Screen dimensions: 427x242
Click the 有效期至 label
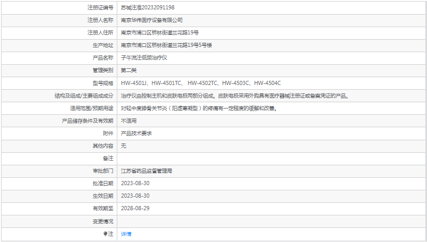coord(103,209)
